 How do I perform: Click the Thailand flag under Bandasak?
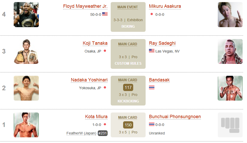[152, 87]
